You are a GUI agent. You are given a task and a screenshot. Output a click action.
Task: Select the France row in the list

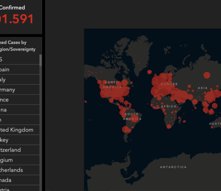point(19,100)
